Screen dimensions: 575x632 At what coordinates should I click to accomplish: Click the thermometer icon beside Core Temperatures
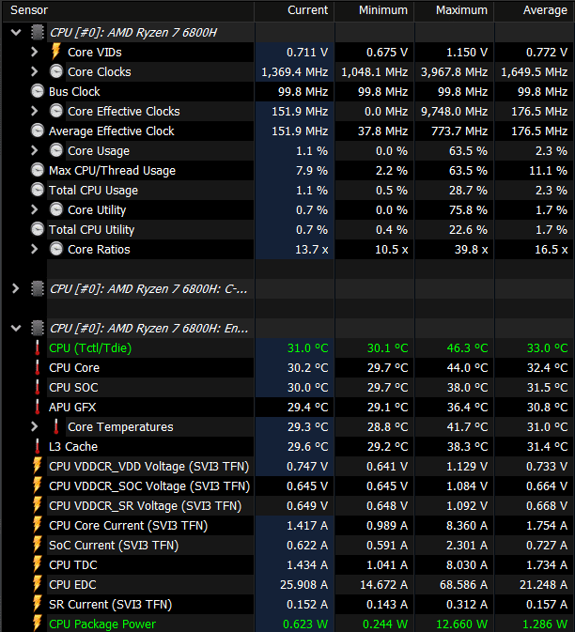point(56,427)
